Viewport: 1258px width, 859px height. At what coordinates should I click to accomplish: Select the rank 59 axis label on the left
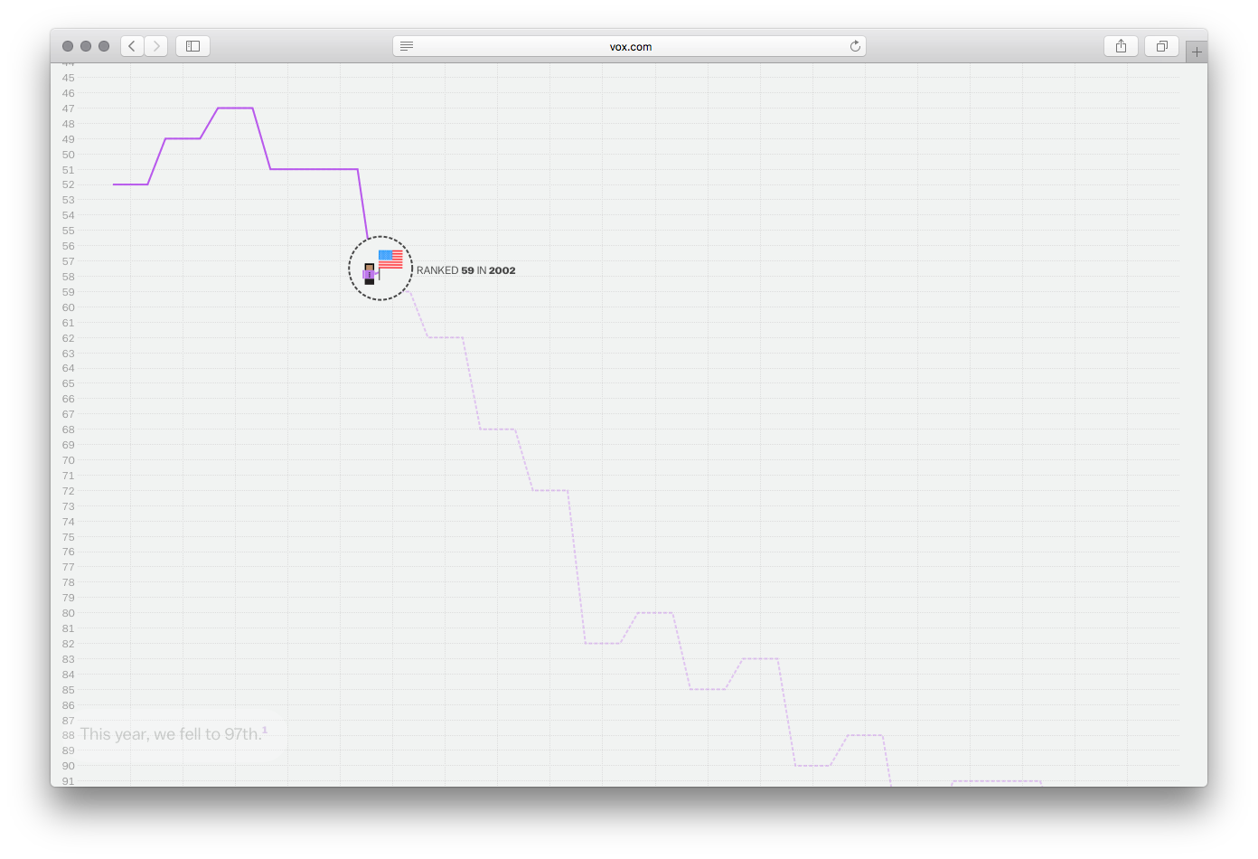tap(68, 291)
